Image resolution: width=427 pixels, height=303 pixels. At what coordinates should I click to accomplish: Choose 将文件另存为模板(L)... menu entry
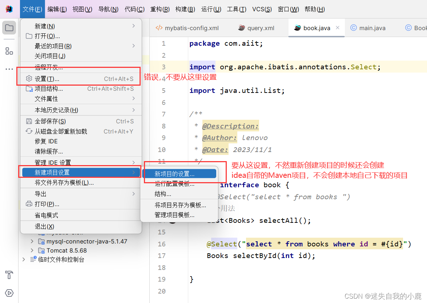click(x=81, y=183)
